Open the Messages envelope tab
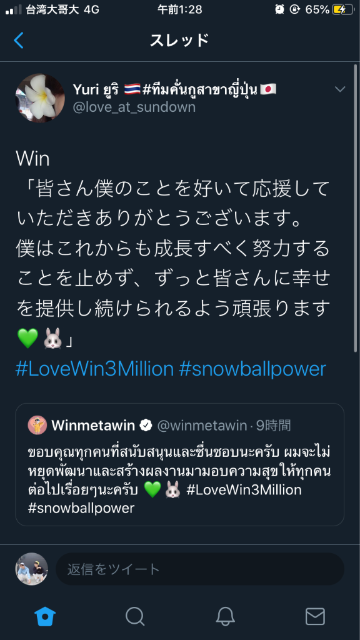Screen dimensions: 360x640 coord(315,616)
